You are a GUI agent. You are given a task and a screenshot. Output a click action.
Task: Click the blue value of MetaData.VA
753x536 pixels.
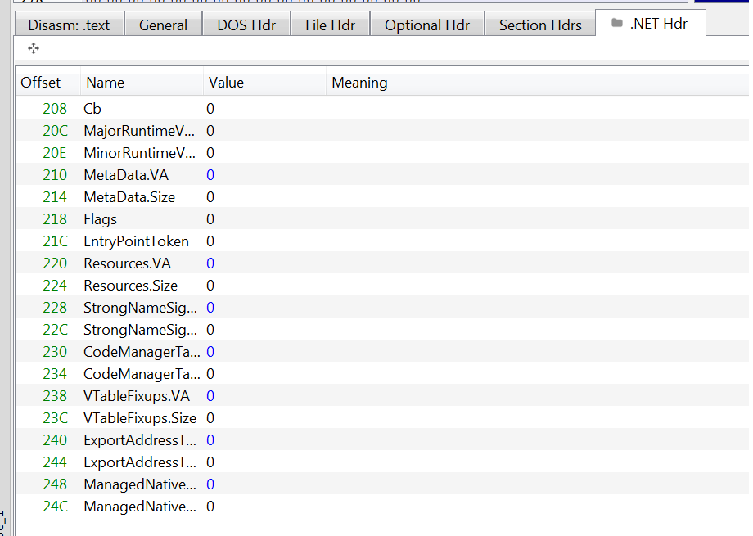pyautogui.click(x=210, y=175)
